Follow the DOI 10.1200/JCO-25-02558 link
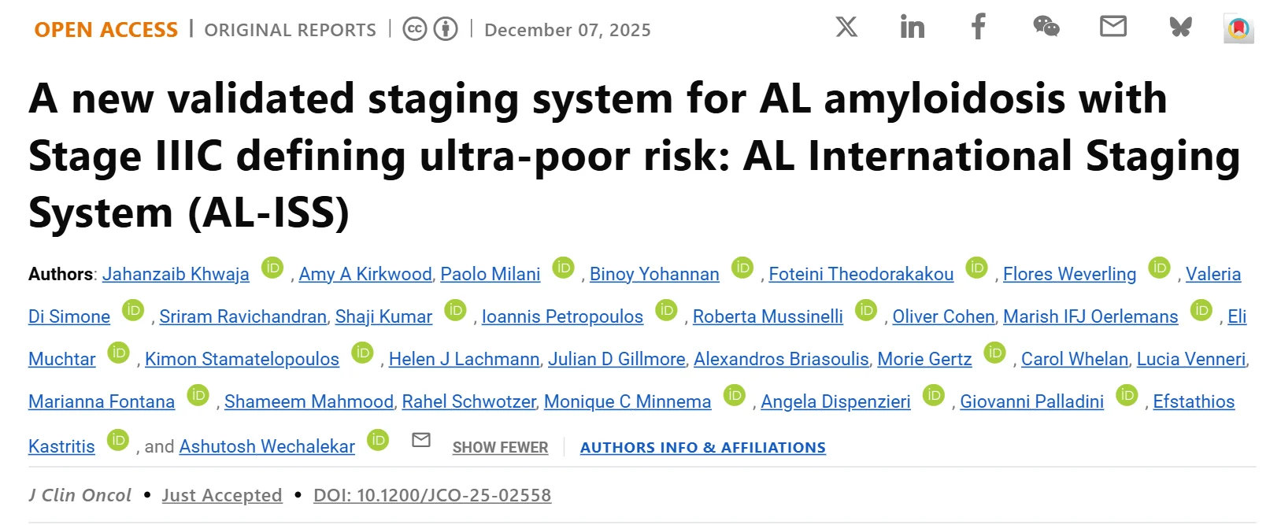The width and height of the screenshot is (1281, 525). pyautogui.click(x=432, y=495)
